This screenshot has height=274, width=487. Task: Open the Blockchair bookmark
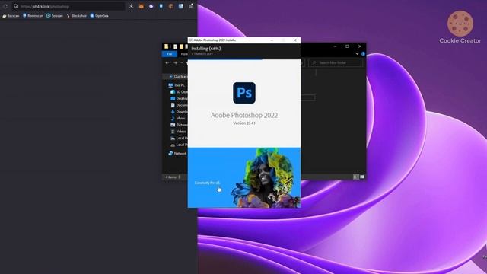coord(76,15)
